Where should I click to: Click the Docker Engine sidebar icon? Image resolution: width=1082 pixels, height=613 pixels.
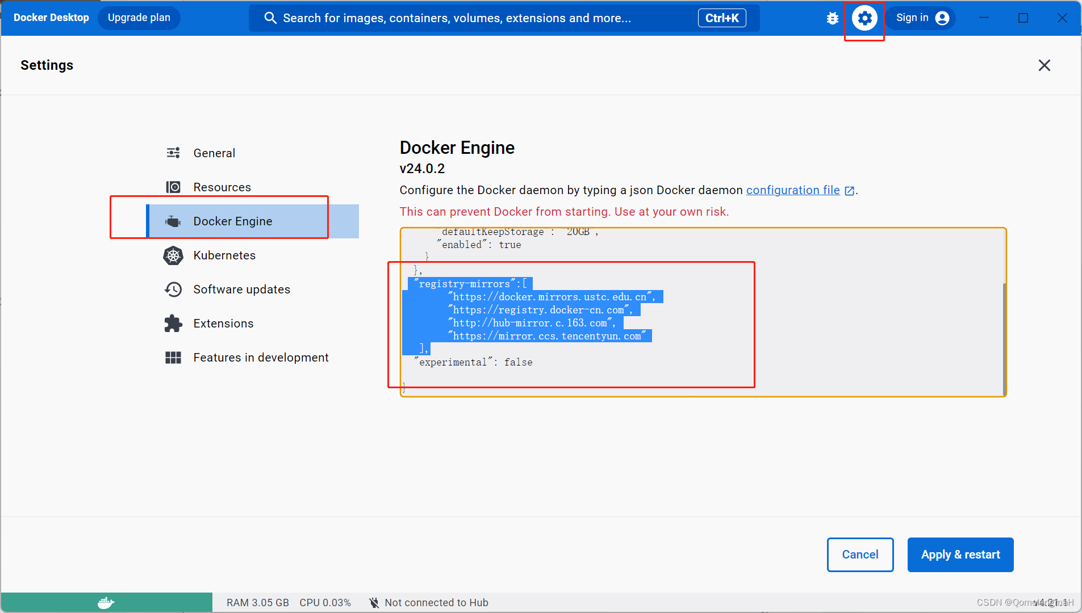[x=173, y=221]
